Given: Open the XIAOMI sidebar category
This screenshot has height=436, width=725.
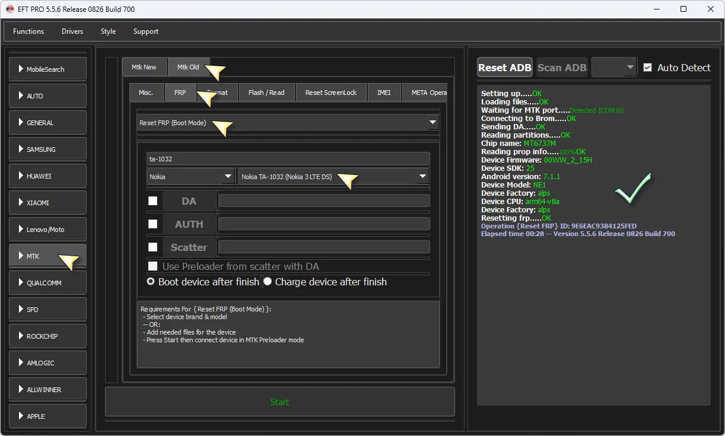Looking at the screenshot, I should point(47,202).
